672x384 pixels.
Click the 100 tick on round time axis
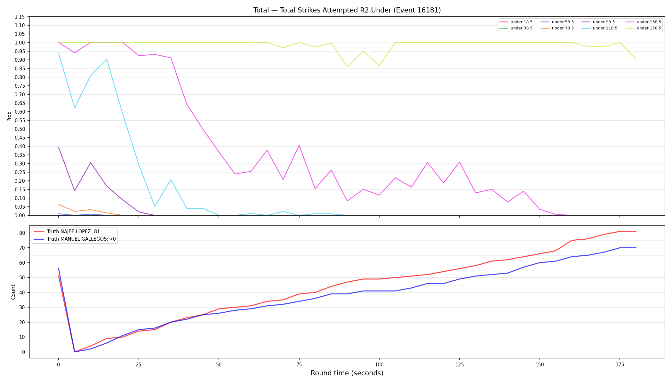[x=379, y=364]
